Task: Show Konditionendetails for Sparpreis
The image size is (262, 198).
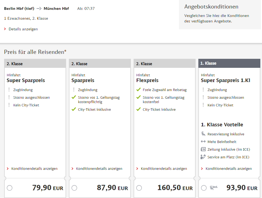Action: pos(99,168)
